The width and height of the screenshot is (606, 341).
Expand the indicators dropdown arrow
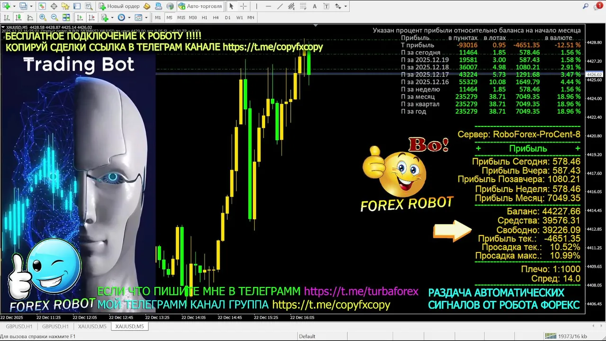pyautogui.click(x=112, y=18)
